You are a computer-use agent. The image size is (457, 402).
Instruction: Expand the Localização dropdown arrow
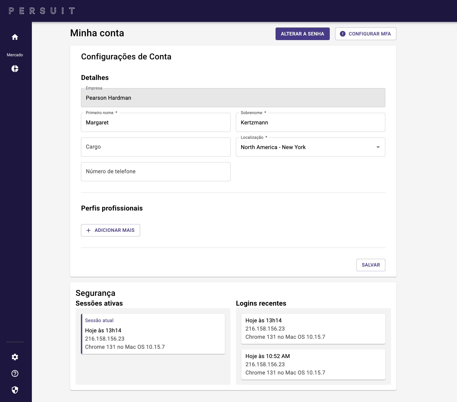click(x=378, y=147)
